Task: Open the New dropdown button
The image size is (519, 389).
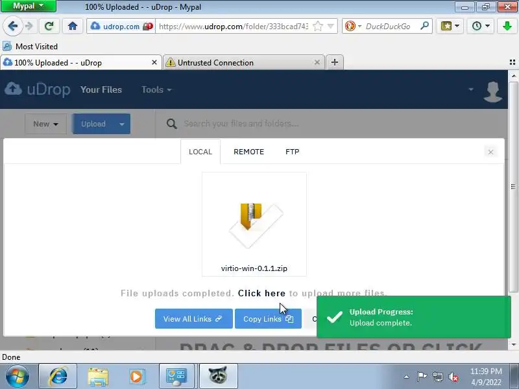Action: click(45, 124)
